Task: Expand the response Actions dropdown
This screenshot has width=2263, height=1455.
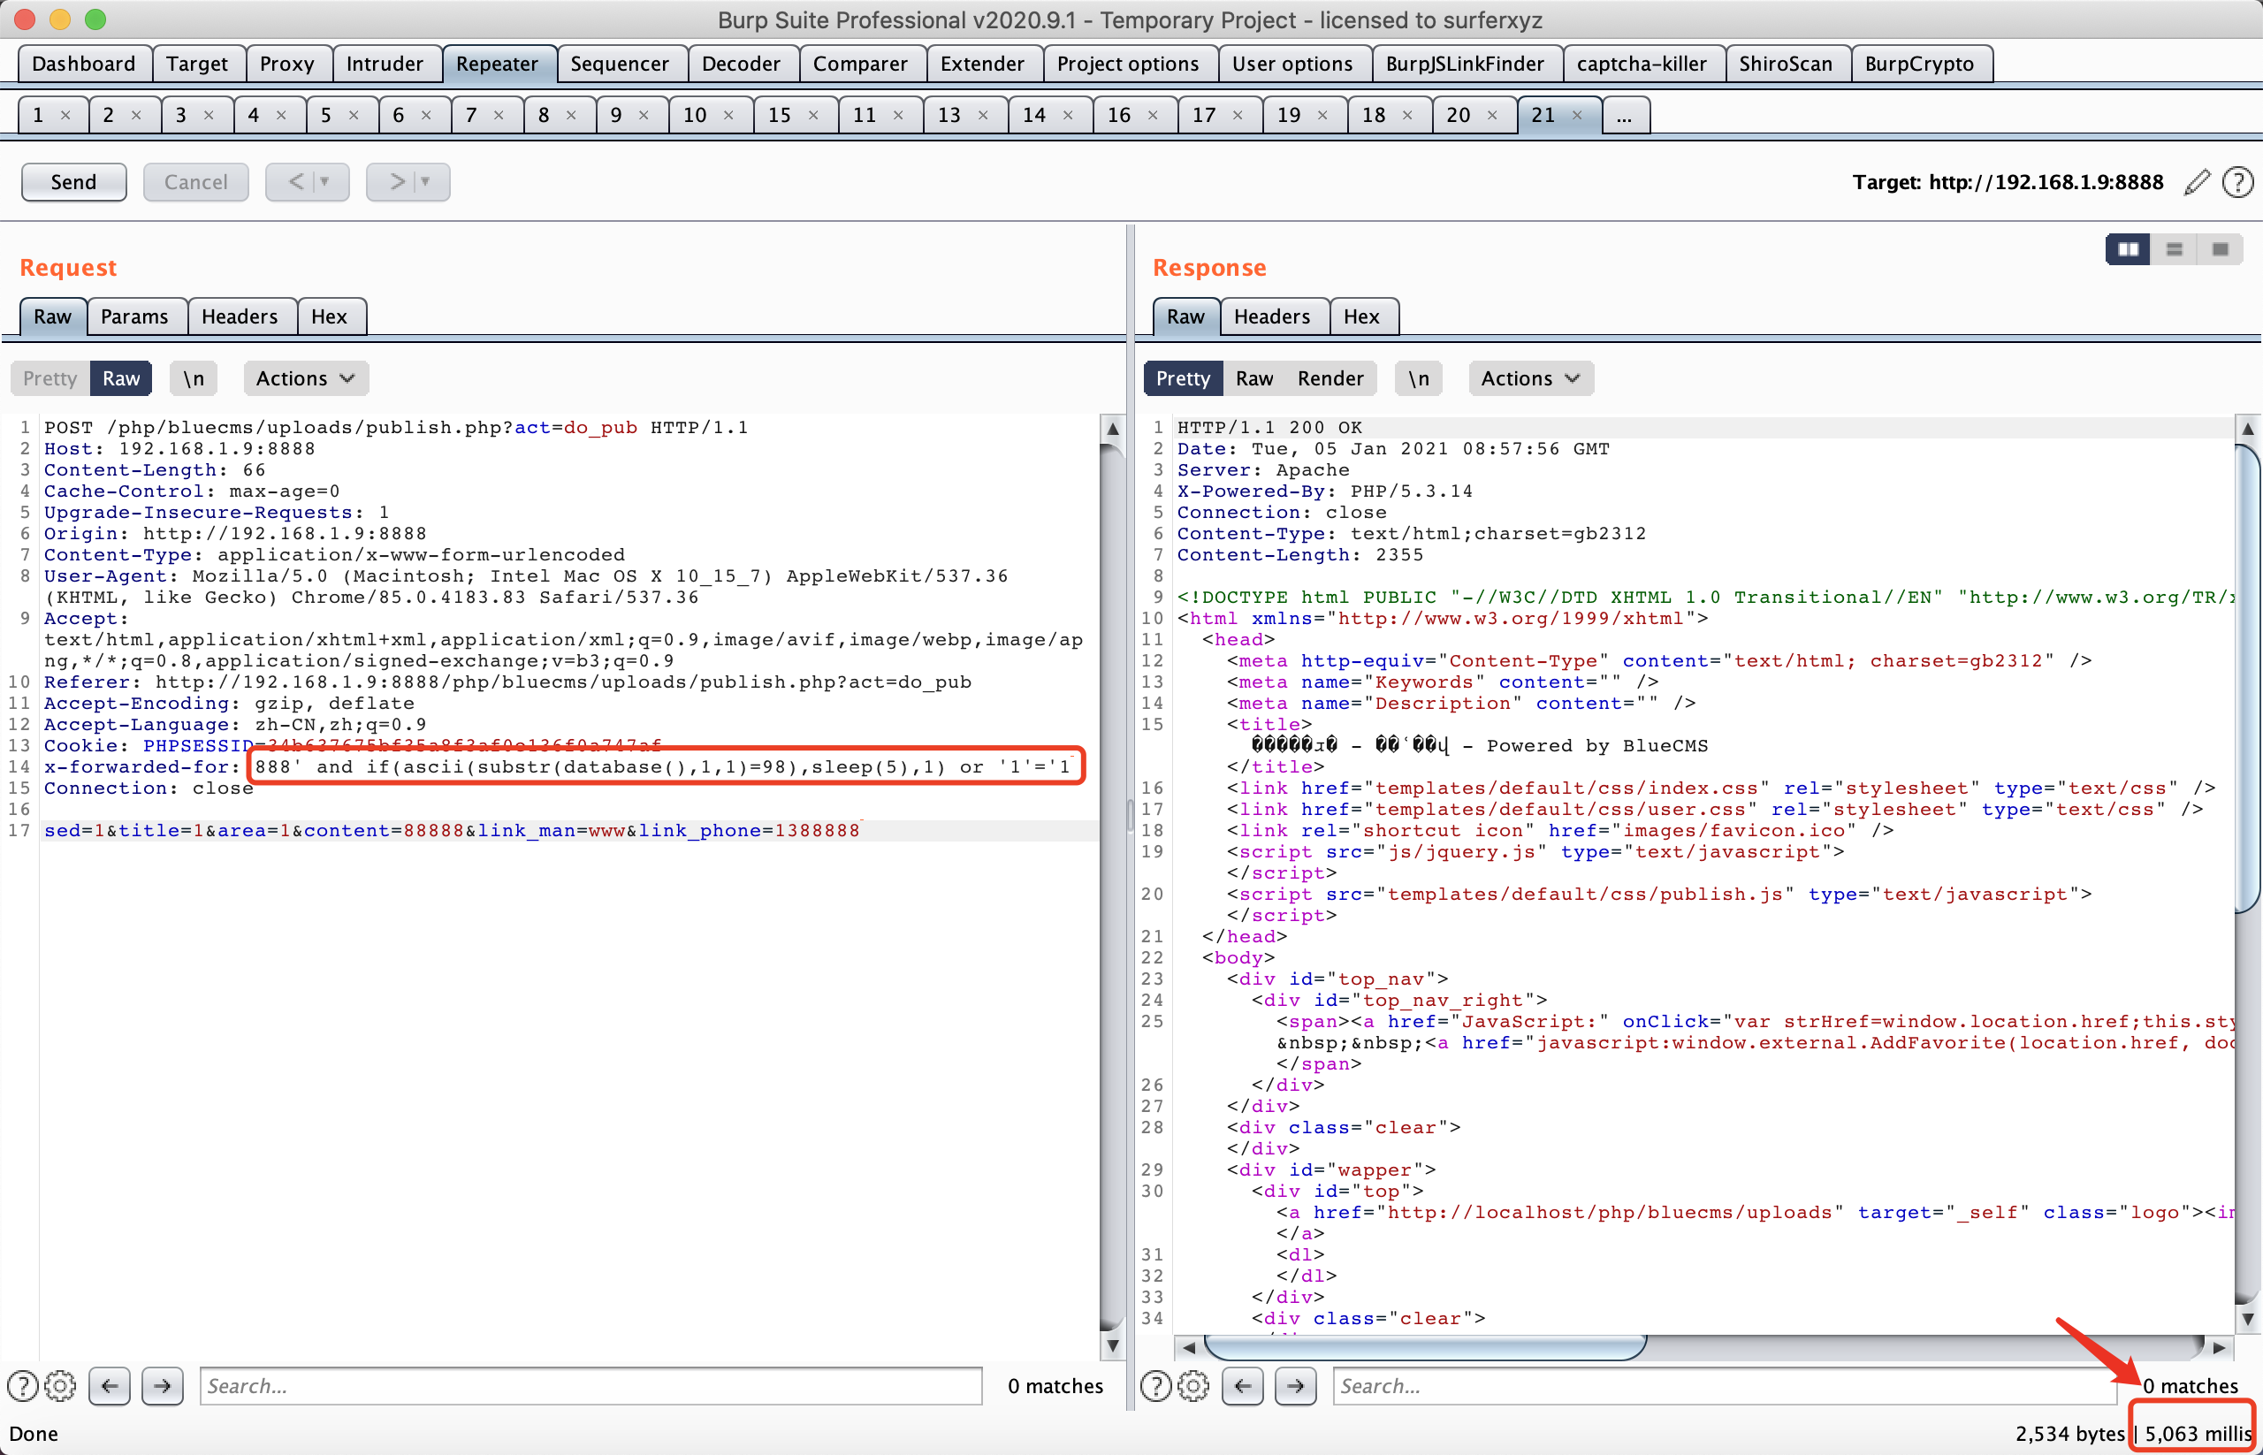Action: tap(1530, 378)
